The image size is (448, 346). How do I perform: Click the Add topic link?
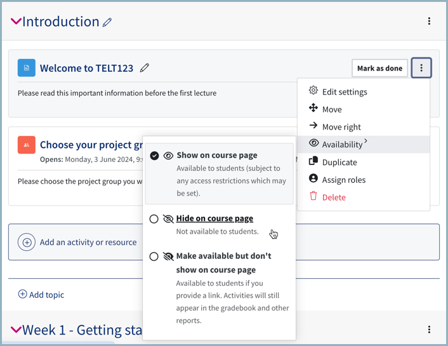point(41,295)
